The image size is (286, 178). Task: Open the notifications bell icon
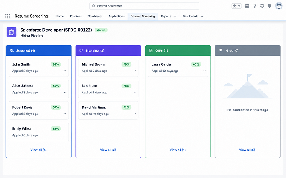(269, 6)
